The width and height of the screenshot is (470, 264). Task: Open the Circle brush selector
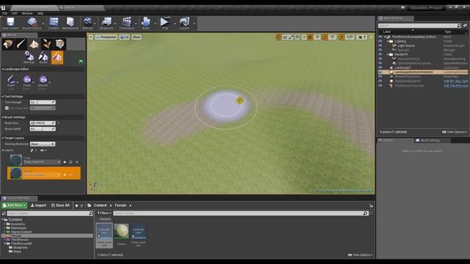tap(27, 81)
